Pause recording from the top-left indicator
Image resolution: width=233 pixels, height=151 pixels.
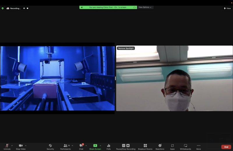coord(24,8)
